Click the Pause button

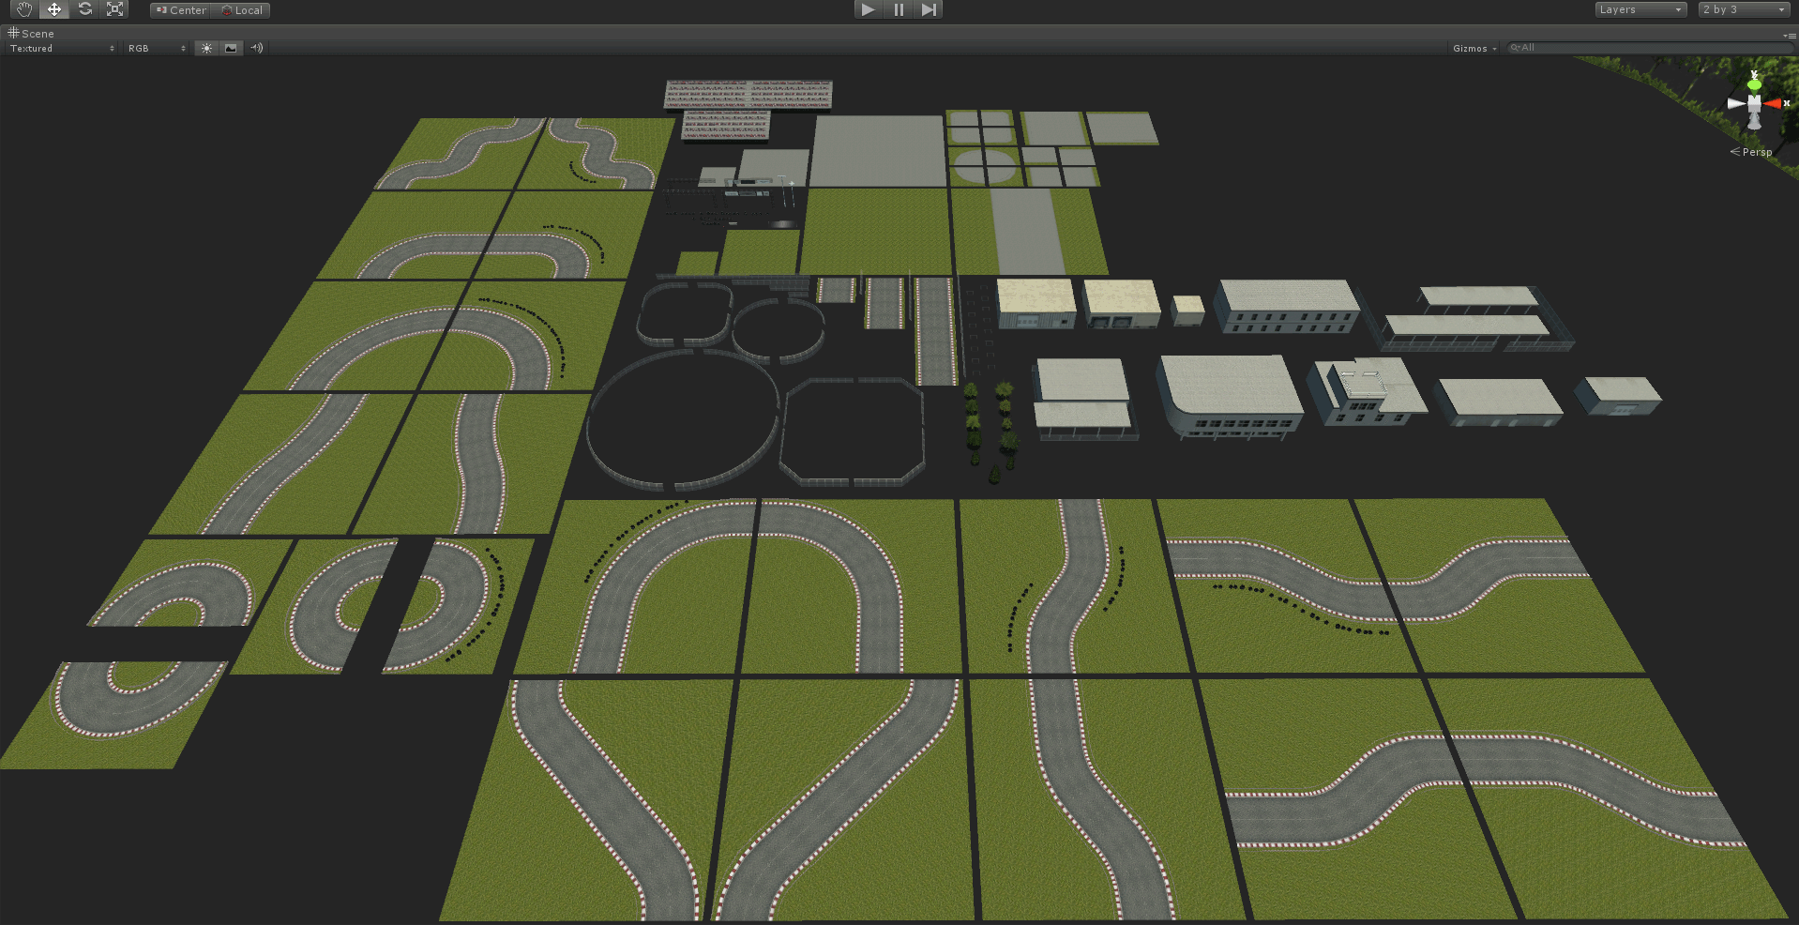[898, 9]
